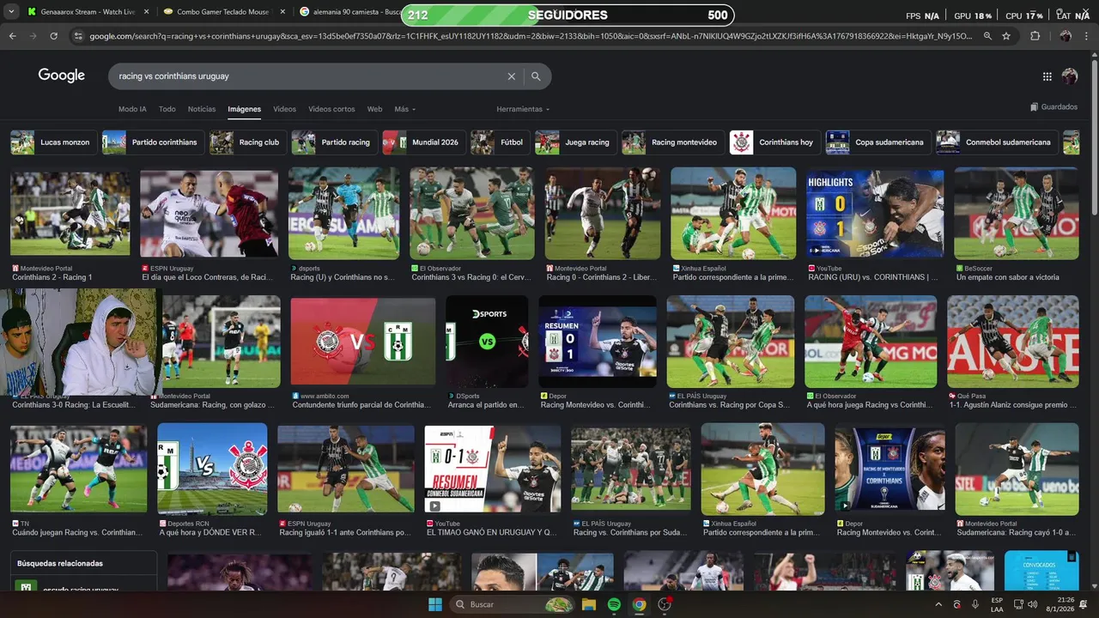Filter by Corinthians hoy chip
The height and width of the screenshot is (618, 1099).
click(774, 142)
